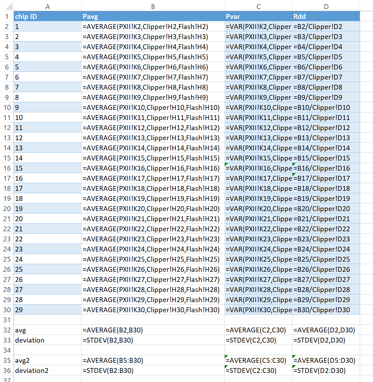Viewport: 373px width, 382px height.
Task: Click the Select All triangle above row headers
Action: [6, 6]
